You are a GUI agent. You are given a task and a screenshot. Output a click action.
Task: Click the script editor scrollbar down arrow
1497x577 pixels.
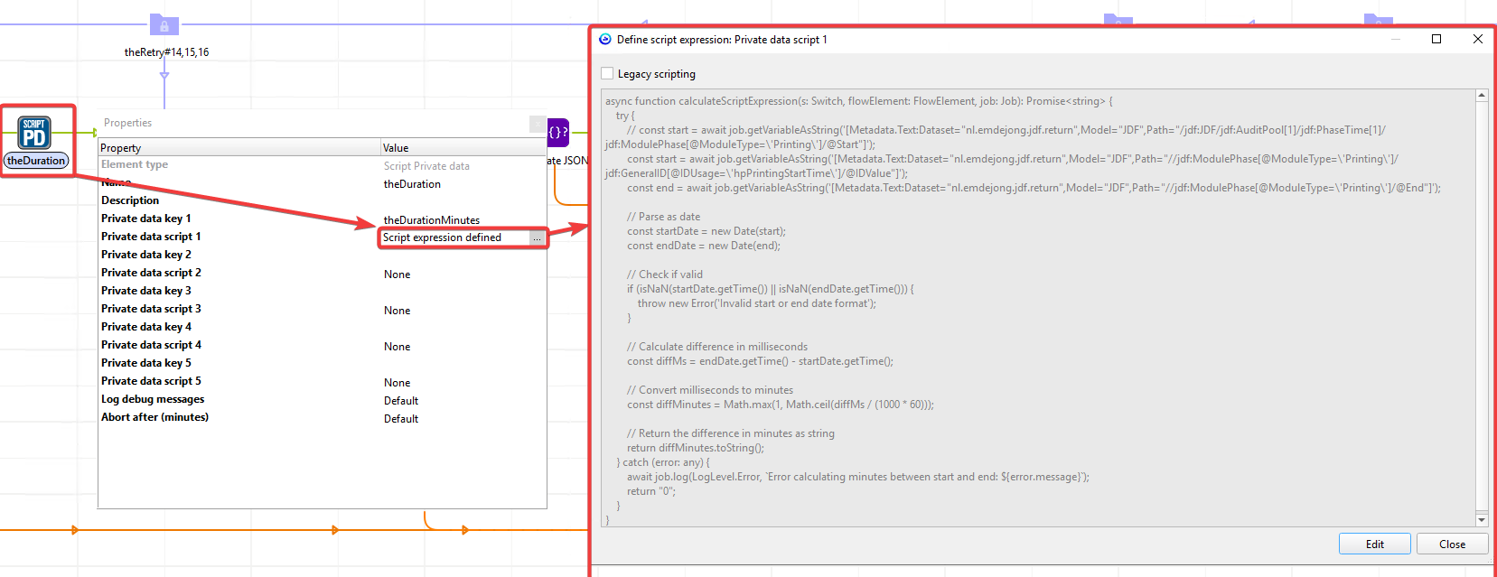[1482, 520]
